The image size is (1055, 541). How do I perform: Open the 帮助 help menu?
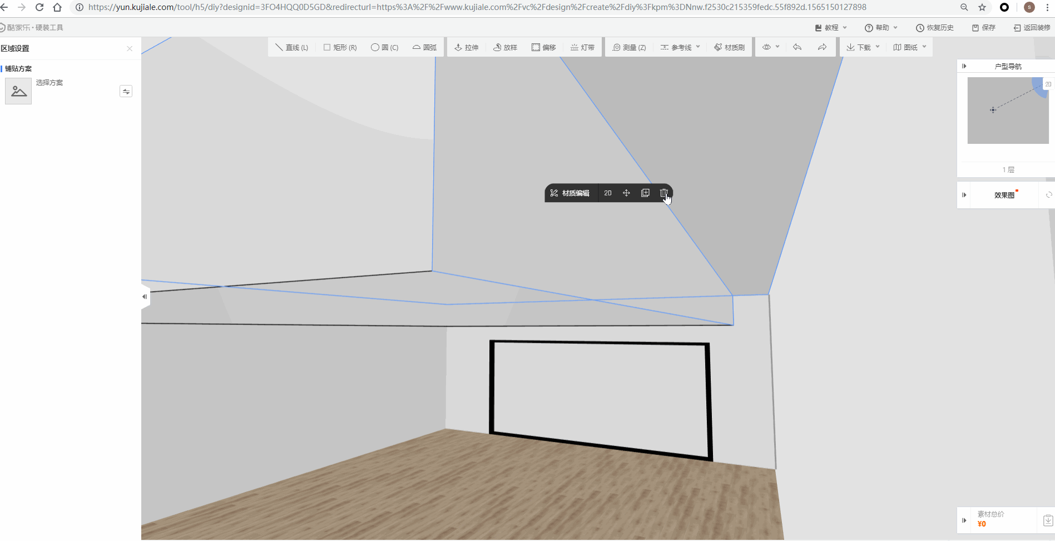881,28
